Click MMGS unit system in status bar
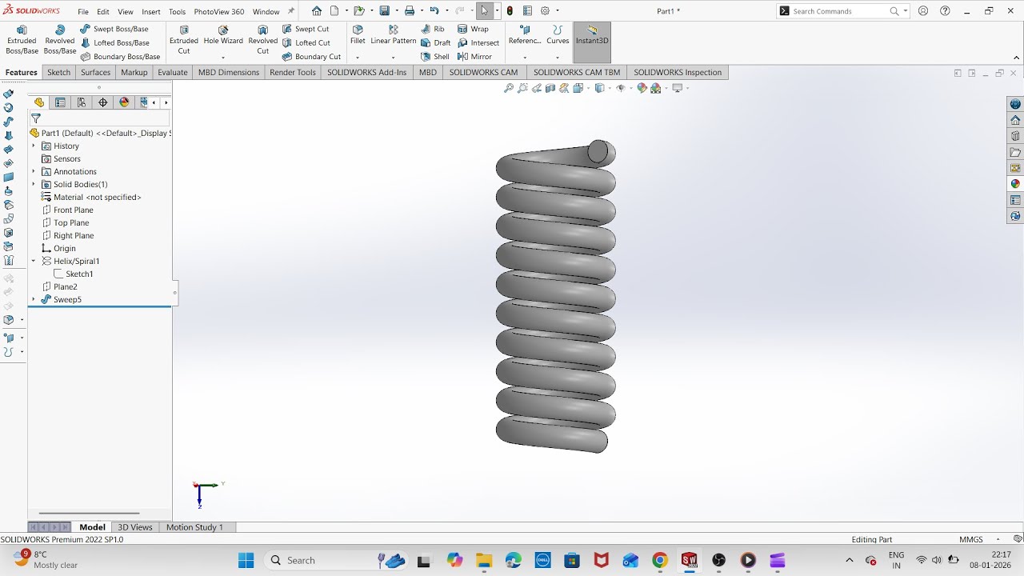Image resolution: width=1024 pixels, height=576 pixels. pyautogui.click(x=971, y=539)
